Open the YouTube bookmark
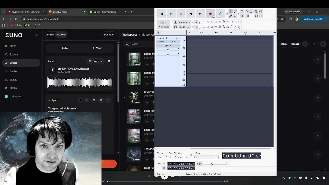Image resolution: width=329 pixels, height=185 pixels. [x=16, y=25]
